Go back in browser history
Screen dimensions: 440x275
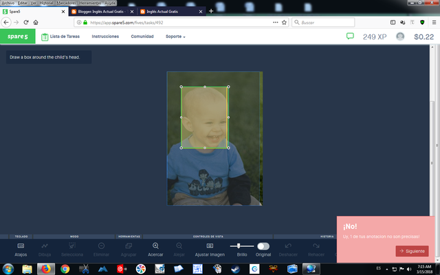click(6, 22)
